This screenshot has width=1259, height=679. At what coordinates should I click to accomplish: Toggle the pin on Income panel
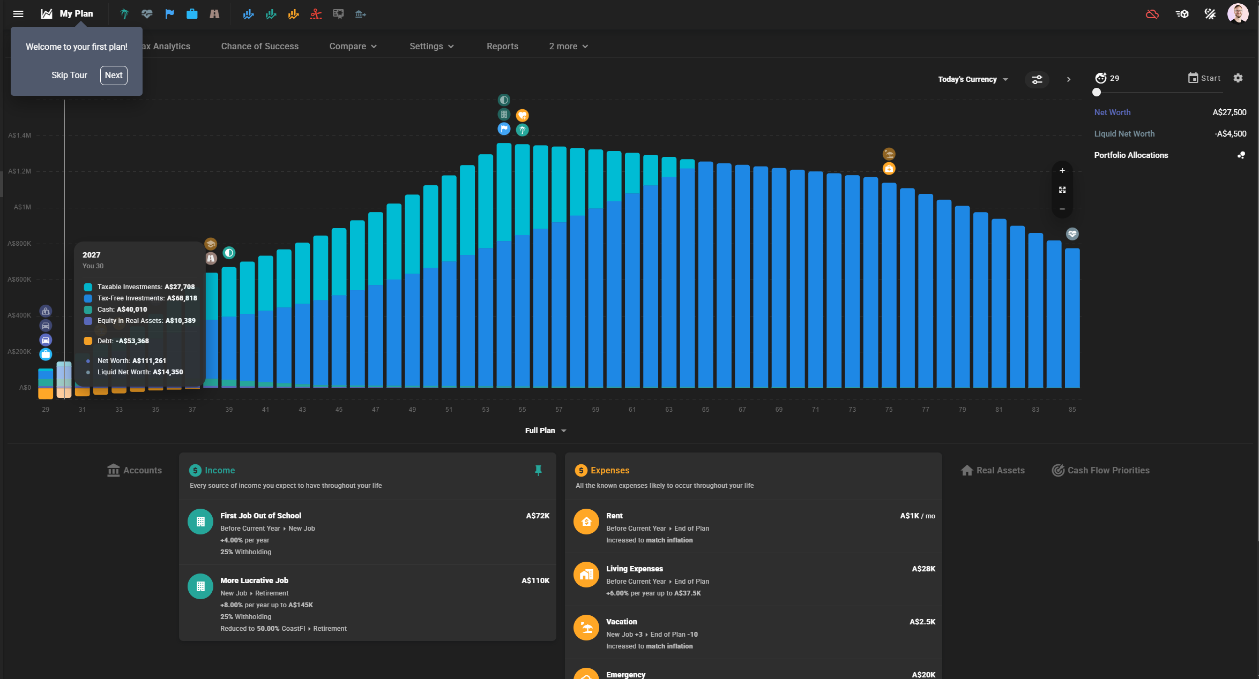click(x=538, y=470)
